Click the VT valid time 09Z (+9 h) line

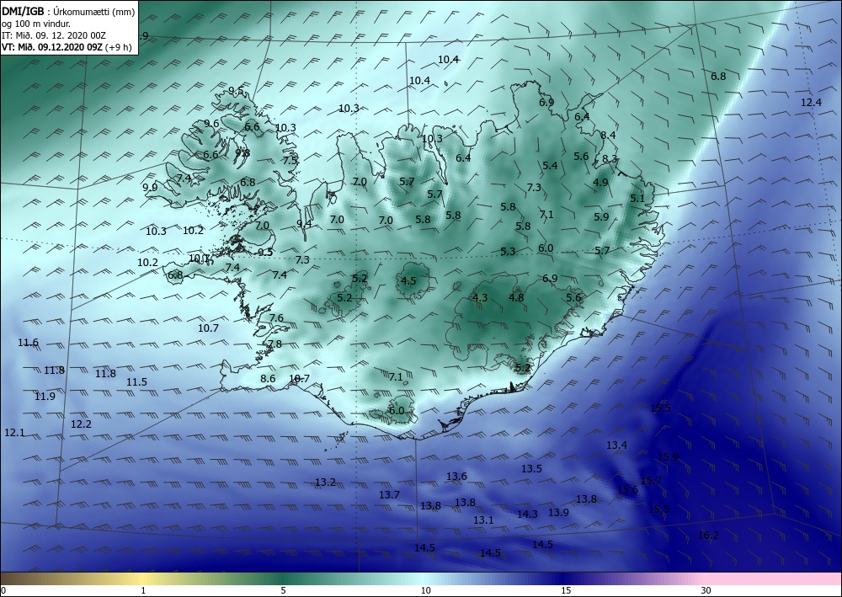(x=66, y=46)
